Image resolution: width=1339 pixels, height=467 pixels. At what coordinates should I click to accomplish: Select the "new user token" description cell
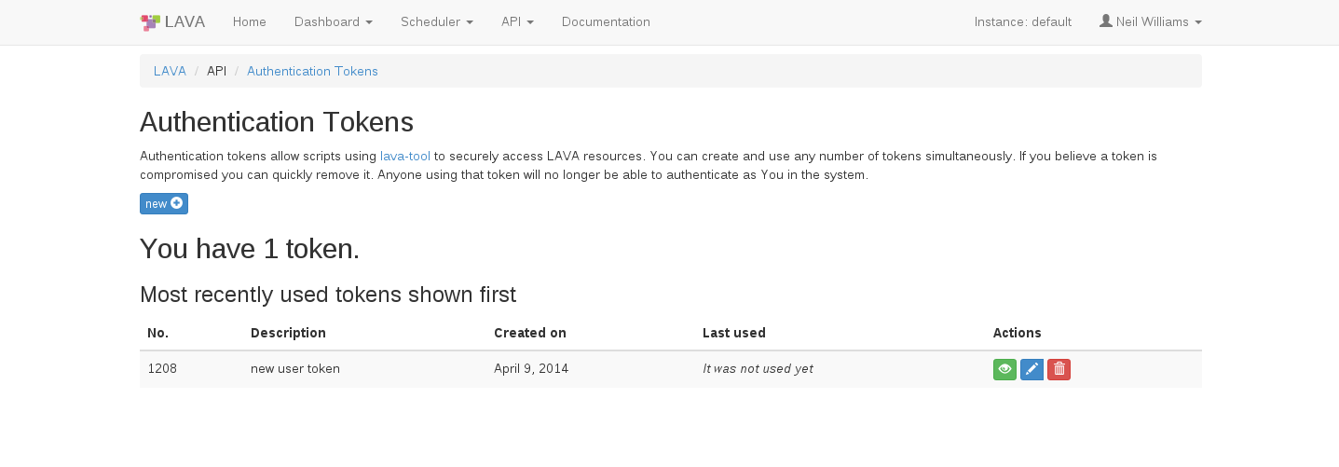coord(295,368)
